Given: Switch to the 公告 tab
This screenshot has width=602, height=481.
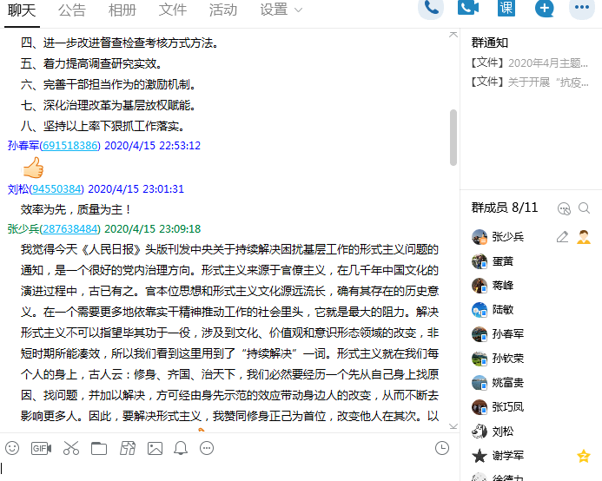Looking at the screenshot, I should point(72,10).
